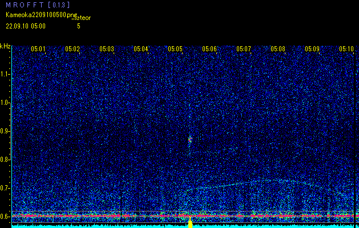Viewport: 359px width, 228px height.
Task: Click the 0.7 kHz frequency label
Action: (x=5, y=188)
